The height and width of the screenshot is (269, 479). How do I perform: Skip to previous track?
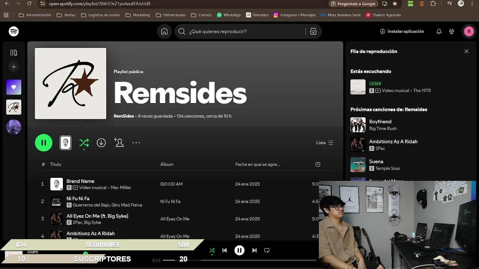click(225, 250)
